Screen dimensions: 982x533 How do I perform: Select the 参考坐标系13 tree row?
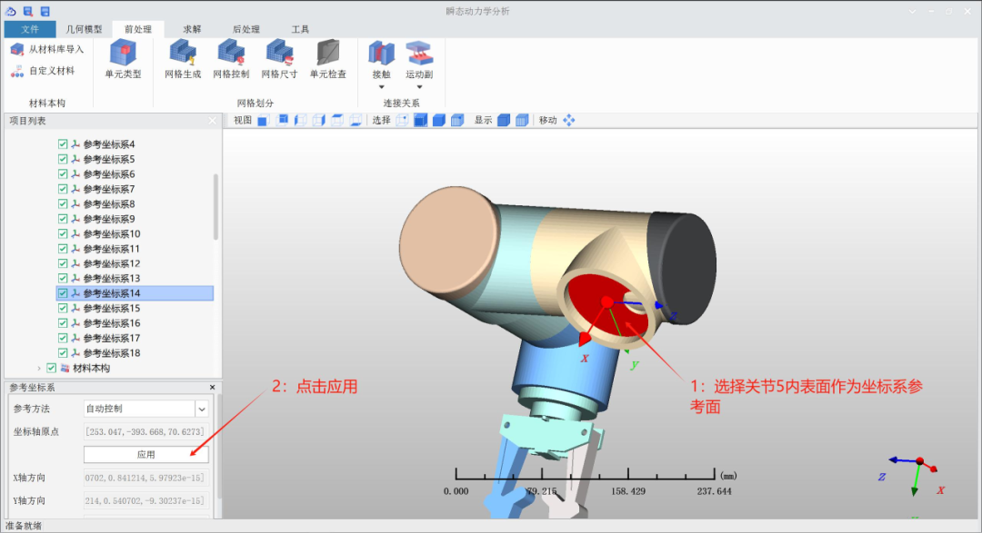135,279
